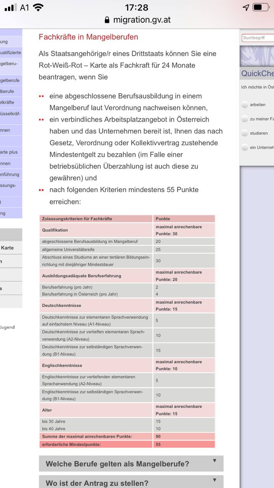Viewport: 274px width, 488px height.
Task: Open the 'Karte' link in left sidebar
Action: click(7, 248)
